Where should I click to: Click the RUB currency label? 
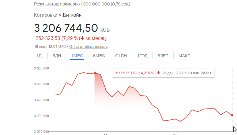(x=104, y=30)
